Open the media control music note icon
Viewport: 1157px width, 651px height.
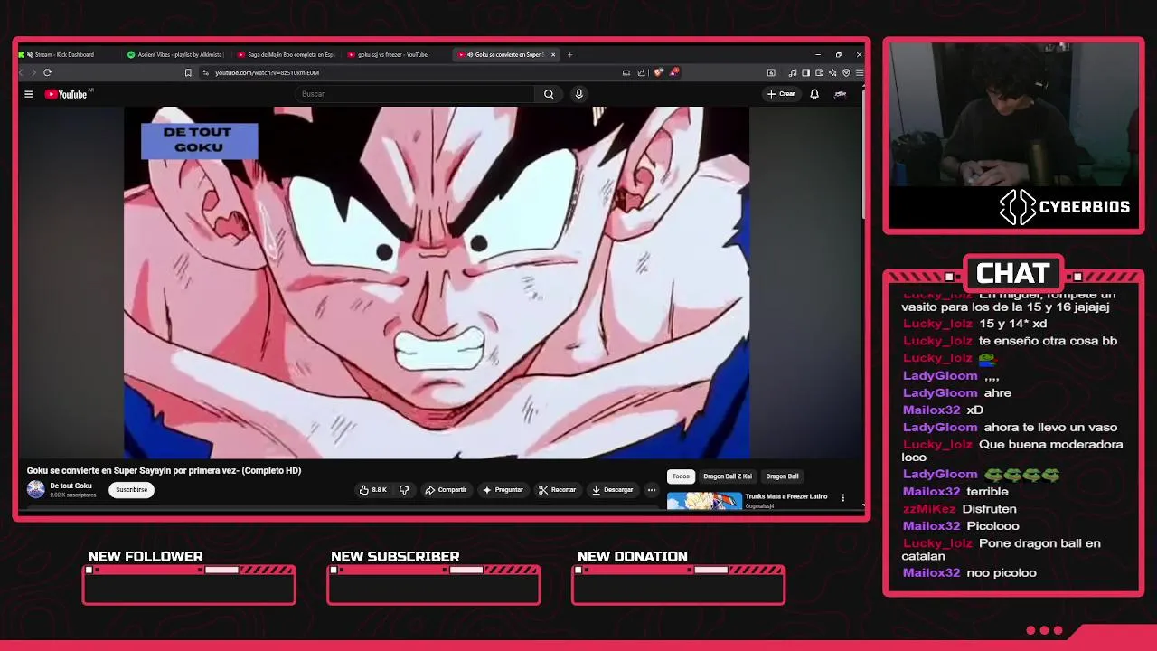tap(793, 72)
